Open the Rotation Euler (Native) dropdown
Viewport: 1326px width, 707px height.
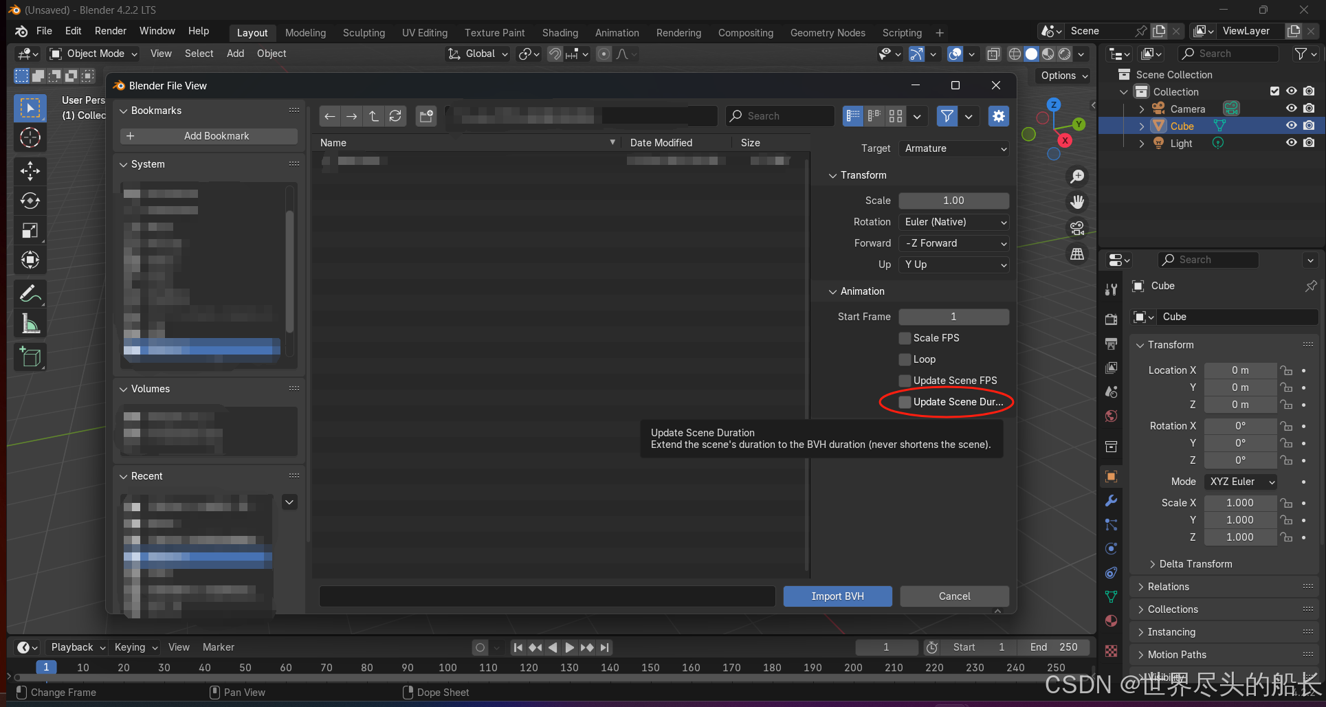[954, 222]
